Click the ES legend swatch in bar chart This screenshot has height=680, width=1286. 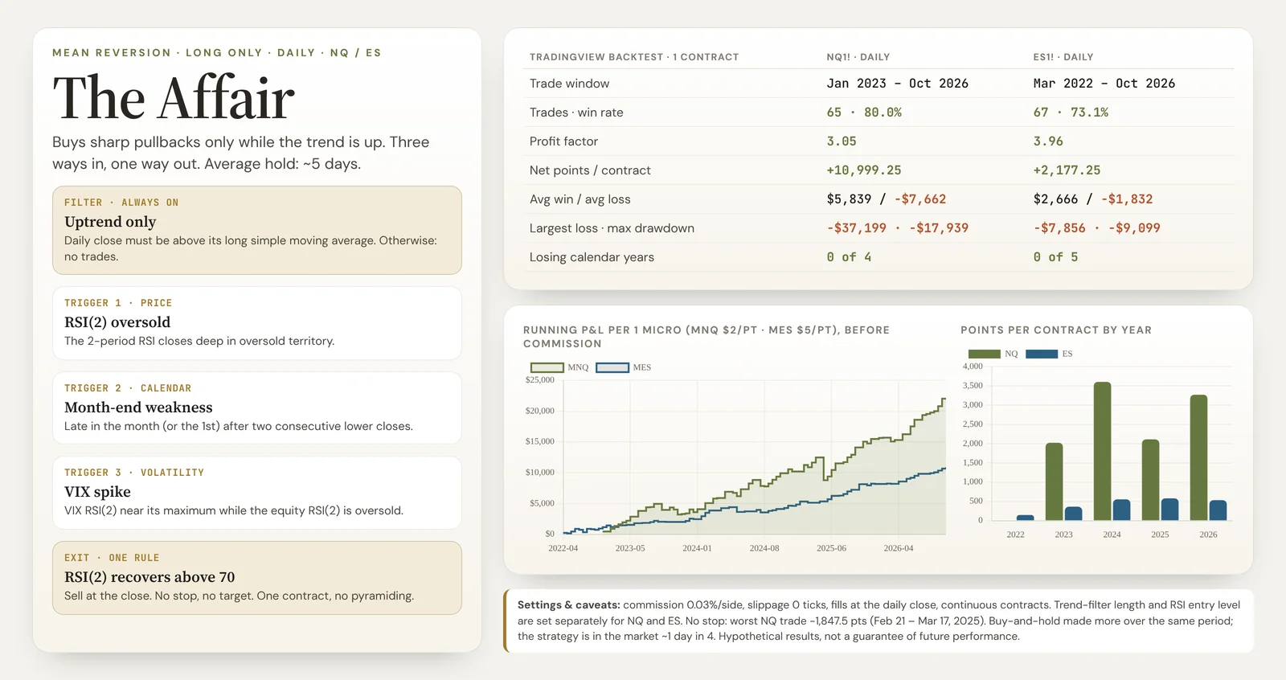(x=1042, y=354)
